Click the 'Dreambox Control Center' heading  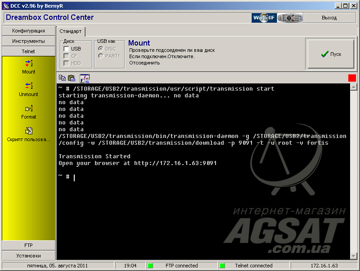pos(50,17)
